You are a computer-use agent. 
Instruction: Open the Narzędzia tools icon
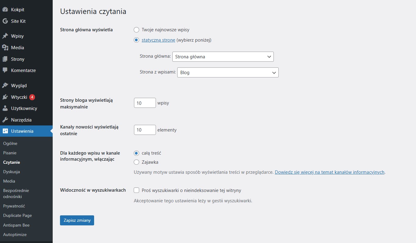(5, 120)
